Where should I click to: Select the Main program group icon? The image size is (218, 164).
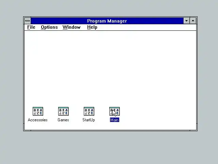pyautogui.click(x=114, y=111)
